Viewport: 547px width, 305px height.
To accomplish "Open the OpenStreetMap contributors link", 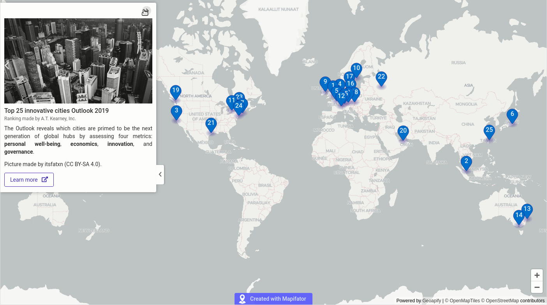I will [x=502, y=300].
